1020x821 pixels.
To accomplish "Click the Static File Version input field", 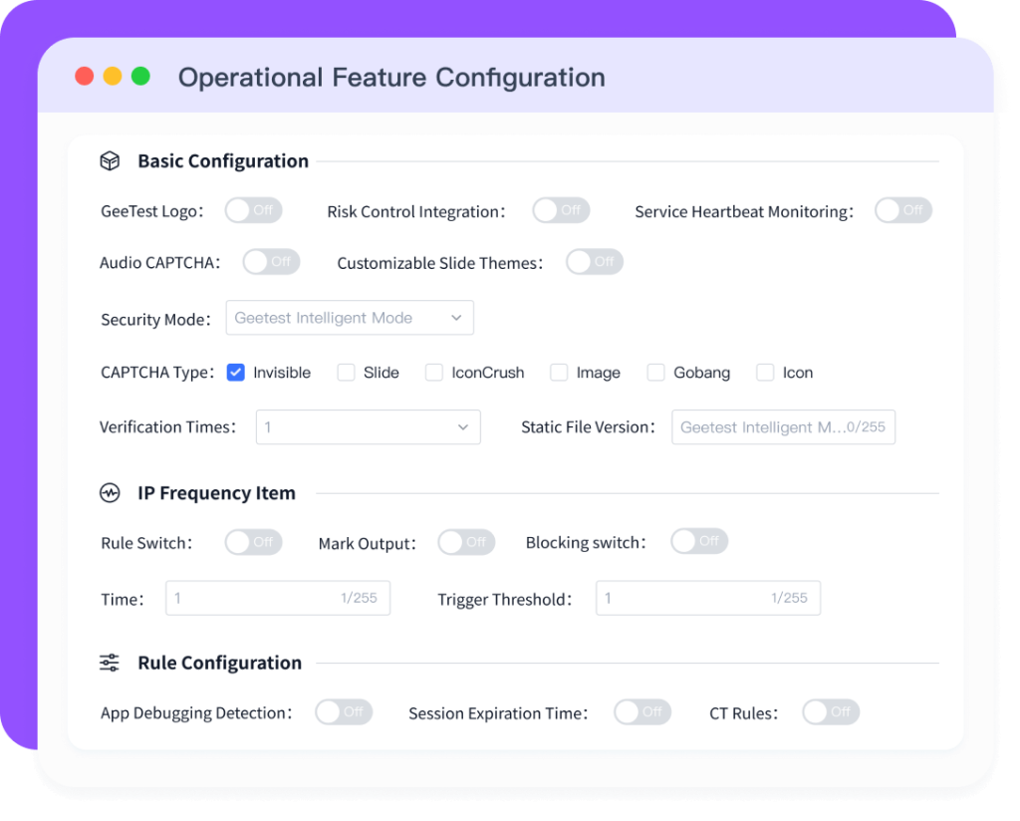I will click(783, 426).
